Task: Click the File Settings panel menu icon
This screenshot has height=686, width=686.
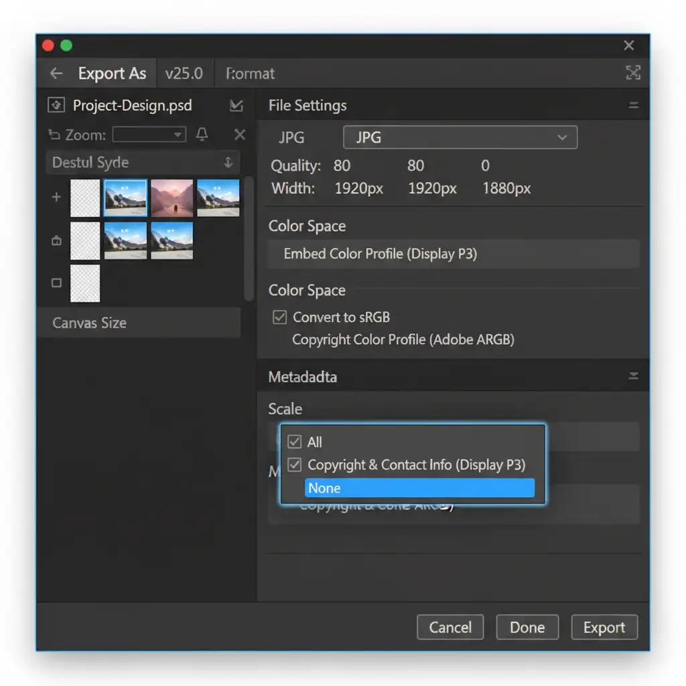Action: tap(632, 105)
